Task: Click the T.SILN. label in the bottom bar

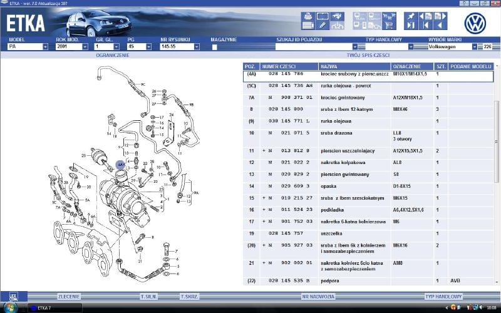Action: (149, 297)
